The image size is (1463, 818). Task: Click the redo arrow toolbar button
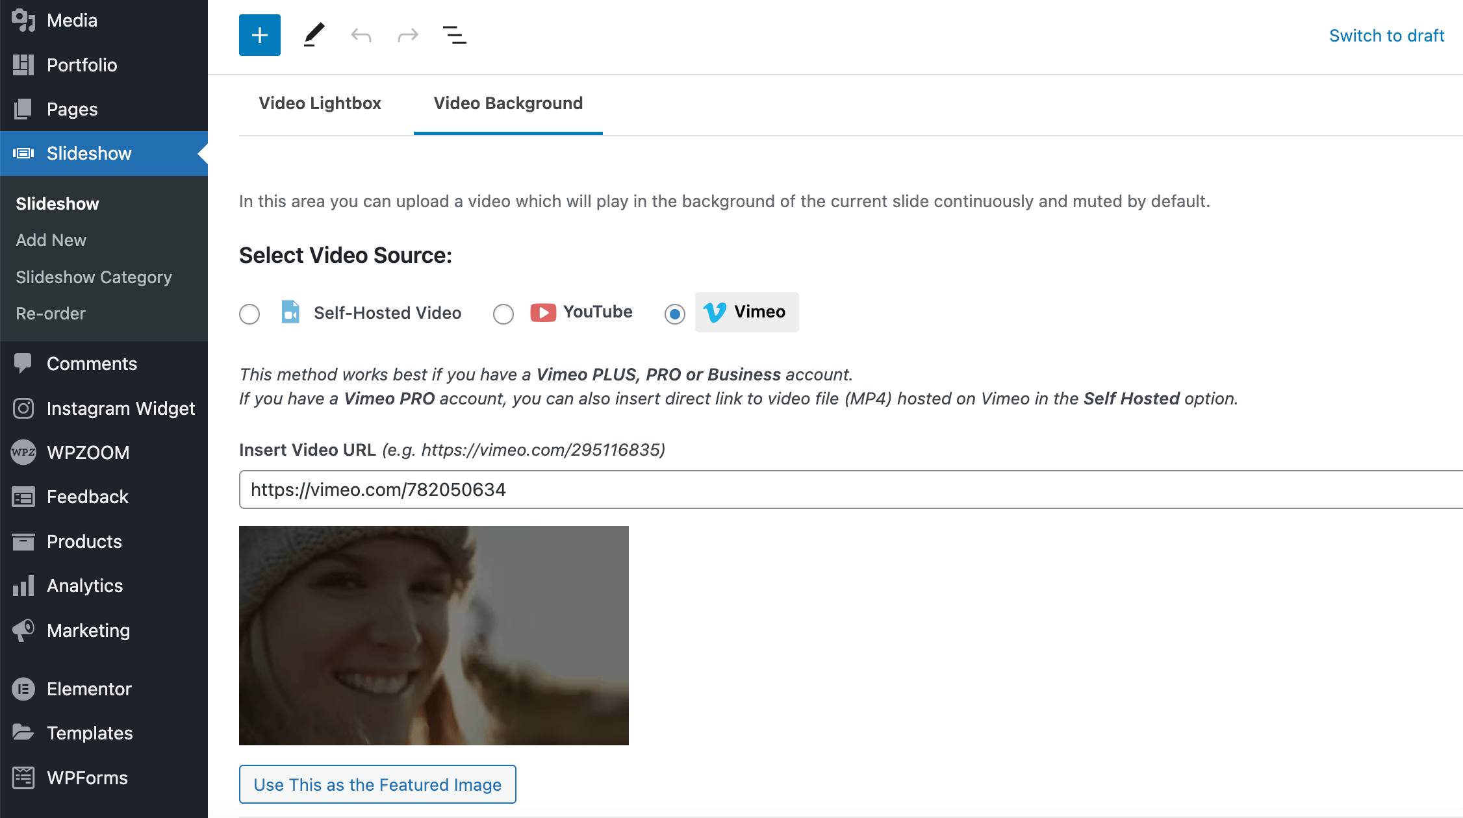(x=407, y=35)
